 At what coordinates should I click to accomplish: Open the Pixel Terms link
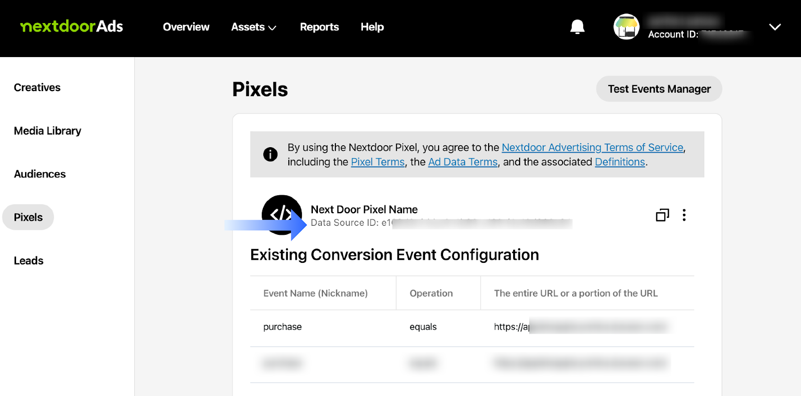377,162
